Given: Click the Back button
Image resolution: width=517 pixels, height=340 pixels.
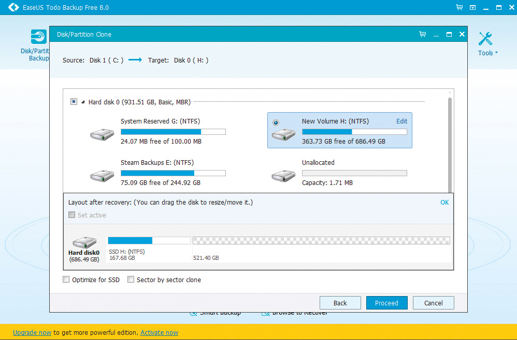Looking at the screenshot, I should pos(340,303).
